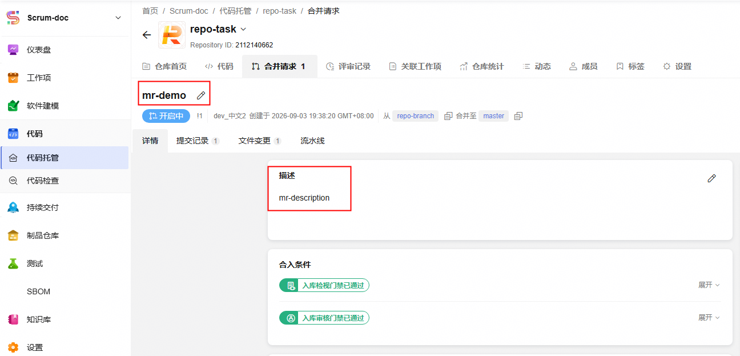Switch to the 关联工作项 tab
Image resolution: width=740 pixels, height=356 pixels.
[415, 66]
